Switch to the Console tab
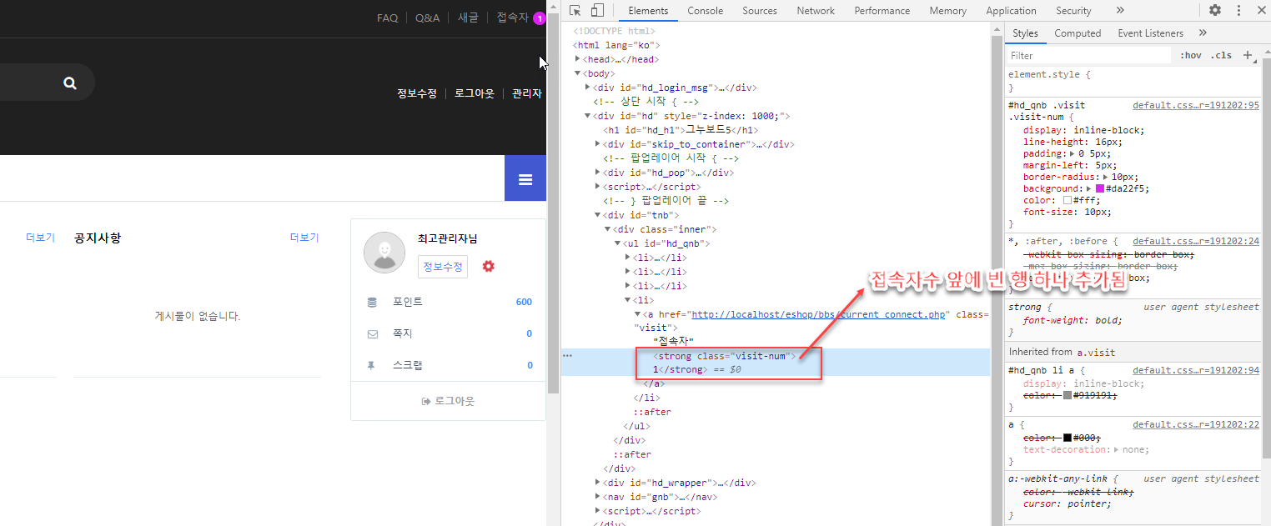1271x526 pixels. [705, 11]
